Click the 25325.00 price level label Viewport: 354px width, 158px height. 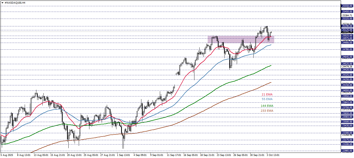click(x=347, y=19)
